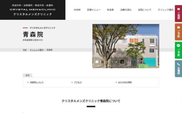Open the 診療メニュー navigation item
The height and width of the screenshot is (113, 182).
coord(94,10)
